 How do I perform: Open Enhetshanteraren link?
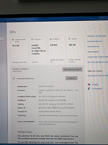coord(95,41)
